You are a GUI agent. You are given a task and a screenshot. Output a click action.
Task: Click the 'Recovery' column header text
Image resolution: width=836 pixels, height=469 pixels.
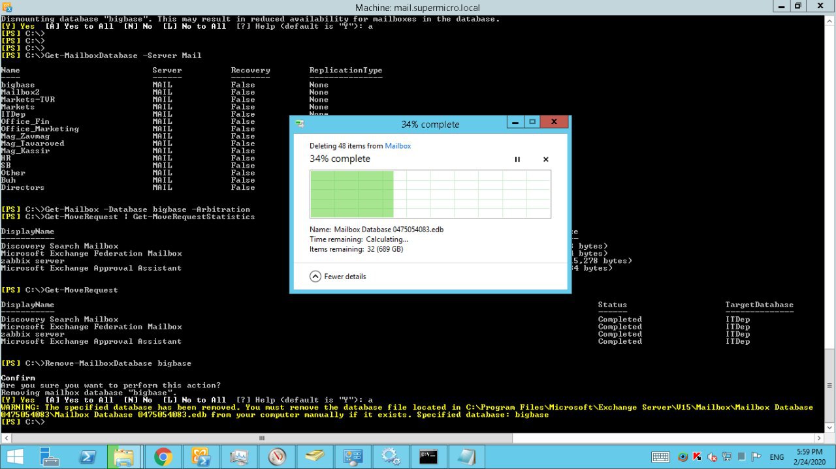(250, 70)
